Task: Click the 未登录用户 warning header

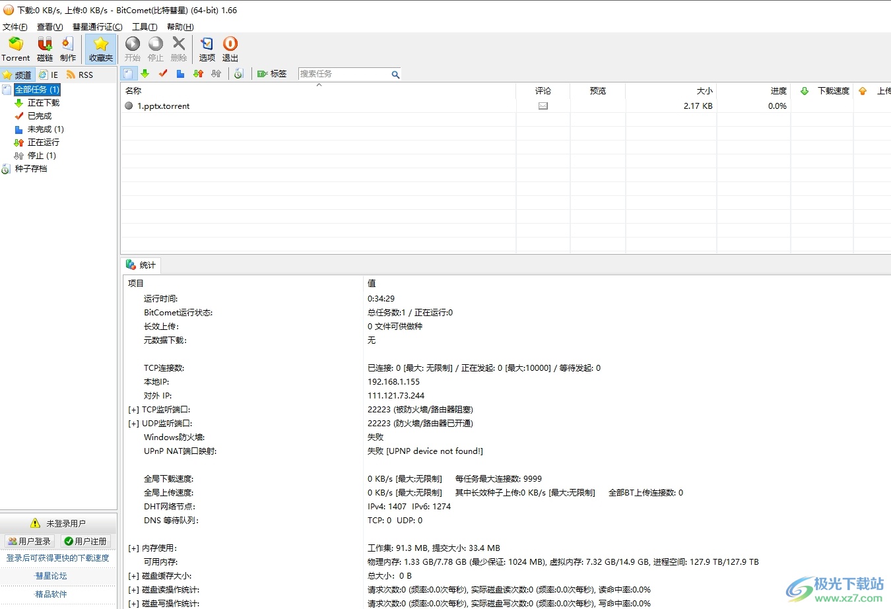Action: 58,523
